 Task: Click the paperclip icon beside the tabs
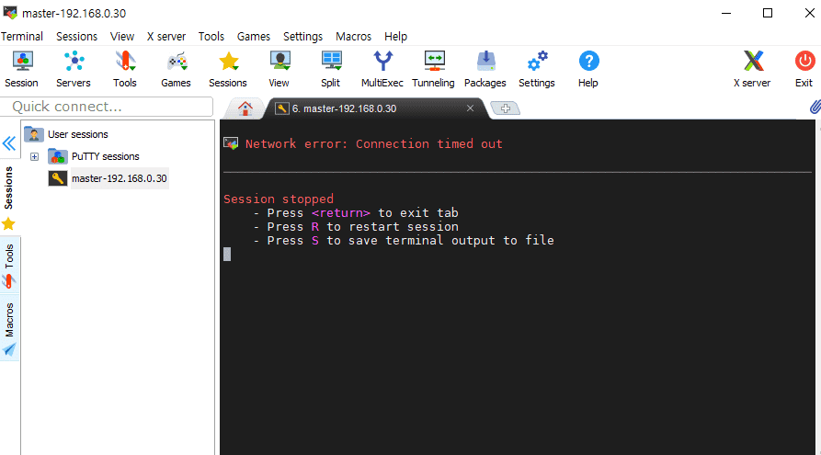tap(815, 108)
